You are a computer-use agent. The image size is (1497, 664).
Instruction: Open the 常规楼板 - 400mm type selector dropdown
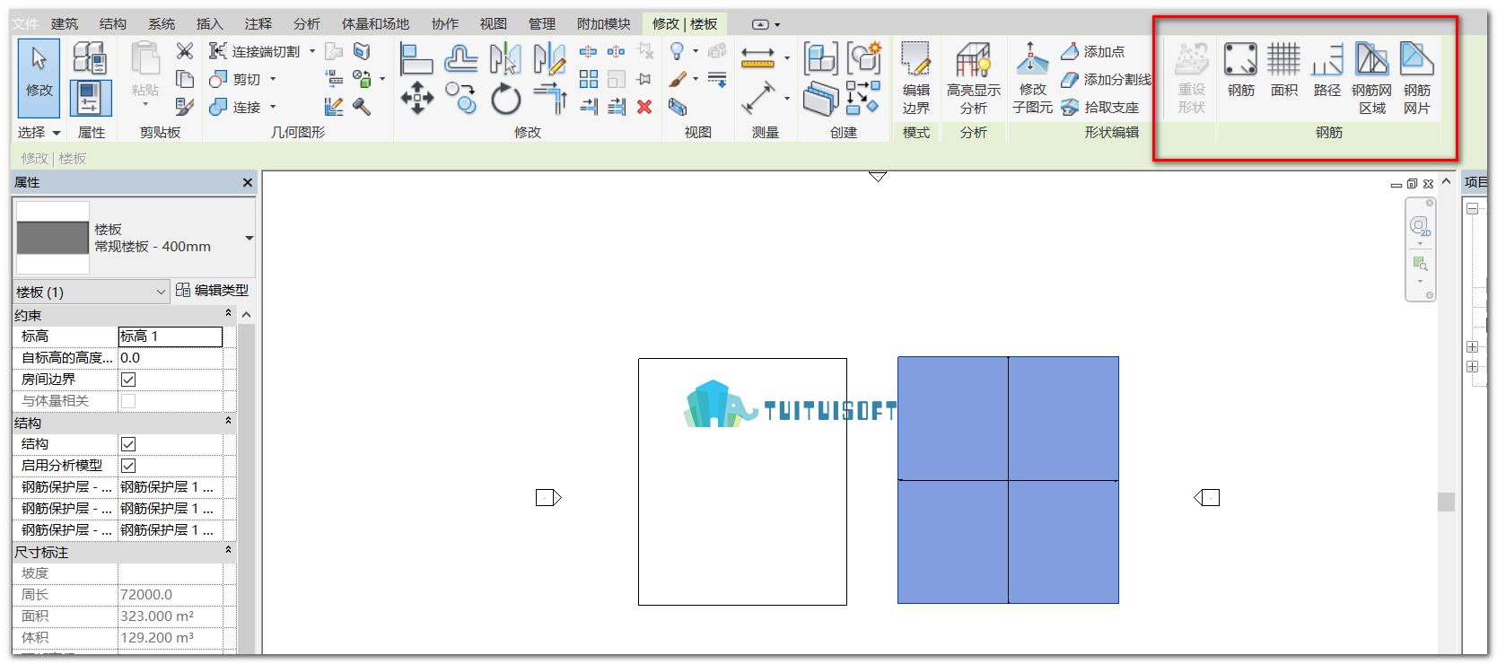(249, 238)
